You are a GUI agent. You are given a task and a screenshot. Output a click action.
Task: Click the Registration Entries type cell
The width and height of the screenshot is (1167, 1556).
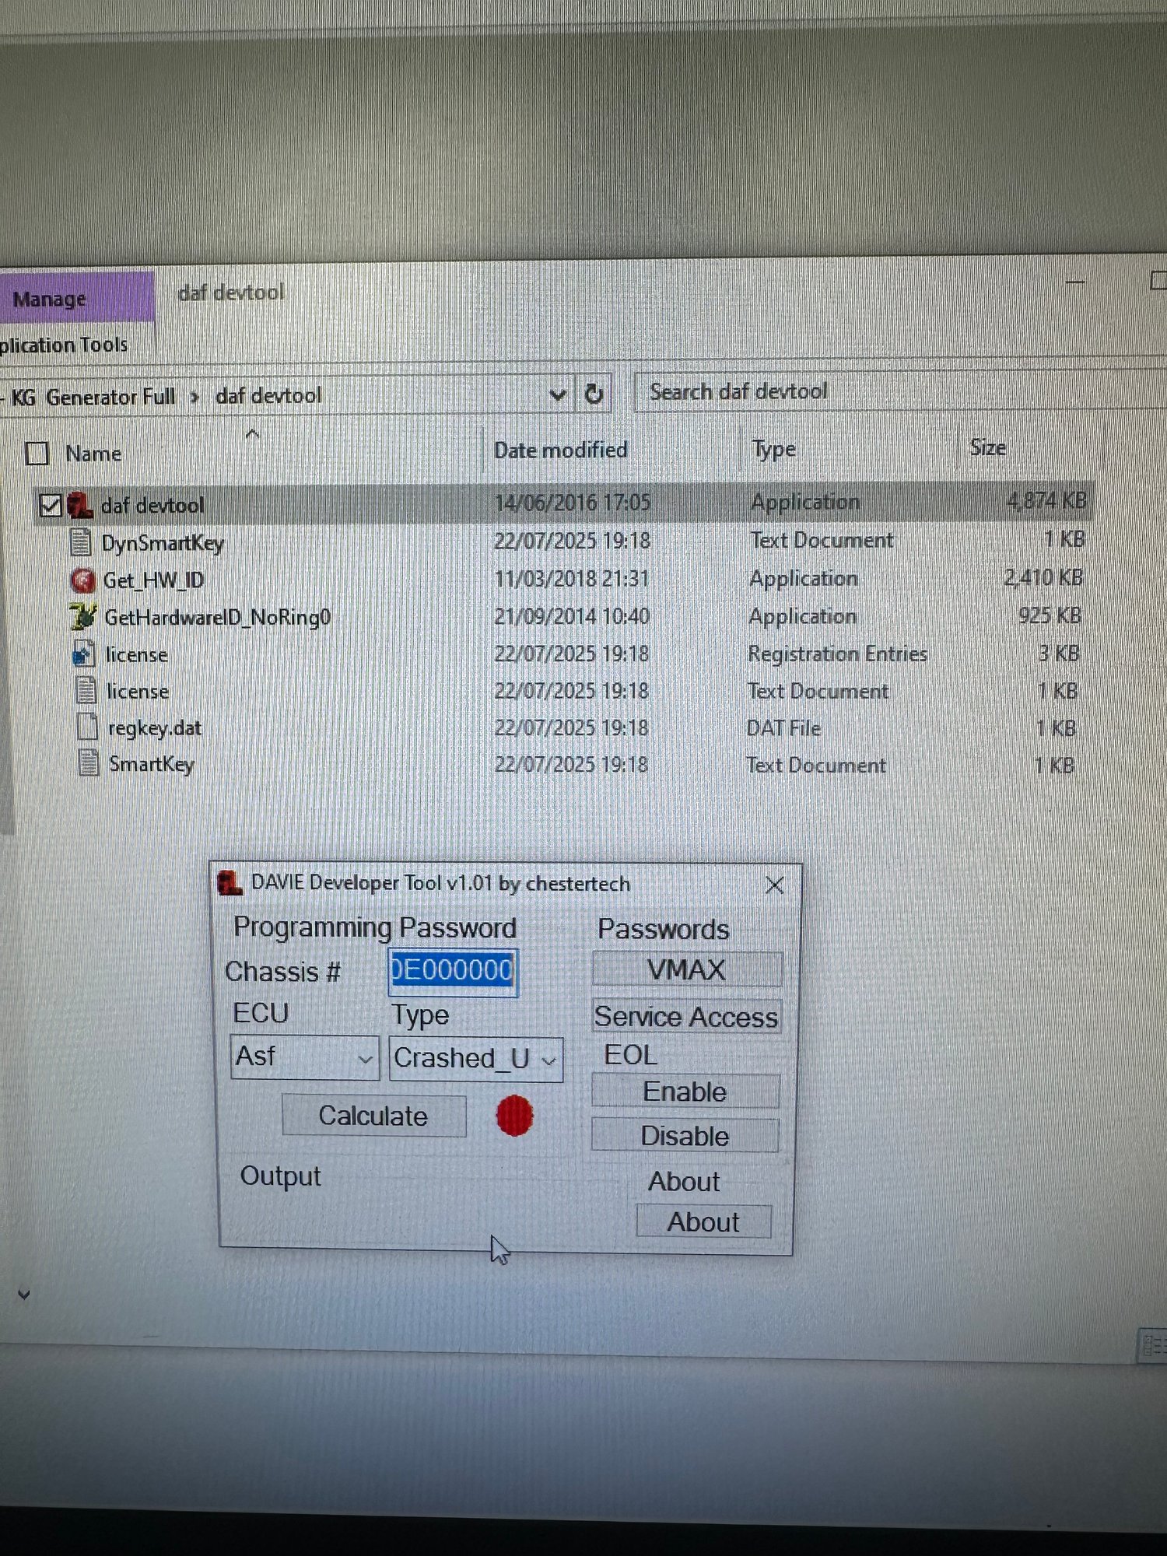[838, 654]
